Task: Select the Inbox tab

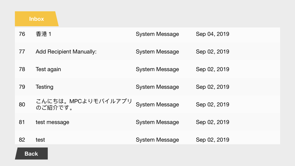Action: tap(36, 19)
